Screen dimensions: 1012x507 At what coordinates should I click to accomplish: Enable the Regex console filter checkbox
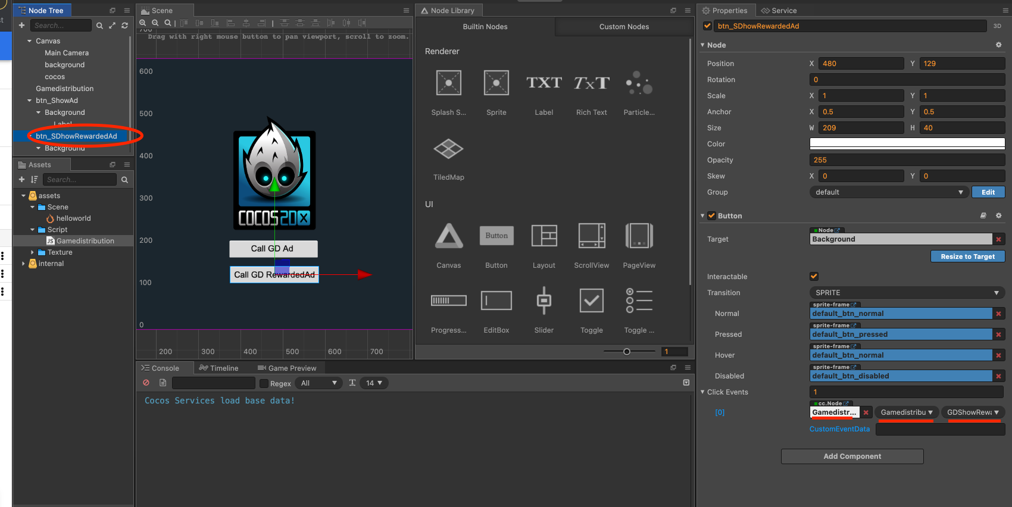pyautogui.click(x=264, y=384)
